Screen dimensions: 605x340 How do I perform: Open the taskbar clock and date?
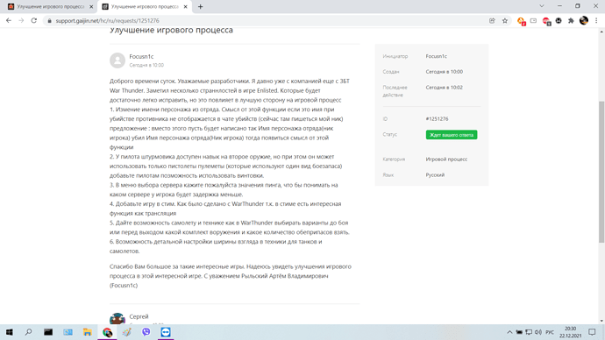point(570,332)
